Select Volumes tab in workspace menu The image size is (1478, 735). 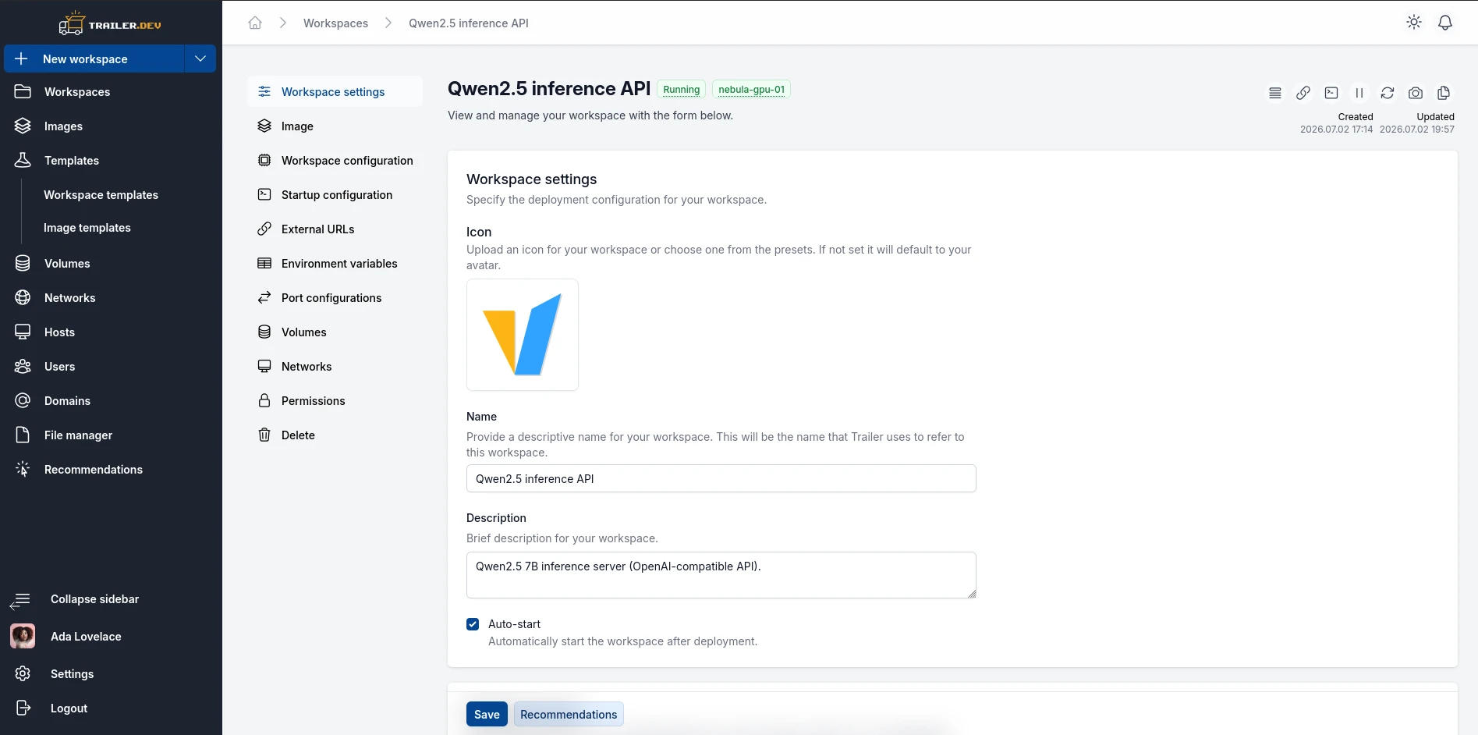(x=335, y=332)
